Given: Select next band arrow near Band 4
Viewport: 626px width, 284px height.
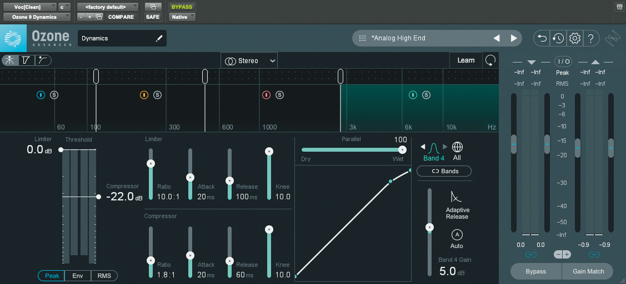Looking at the screenshot, I should point(445,147).
